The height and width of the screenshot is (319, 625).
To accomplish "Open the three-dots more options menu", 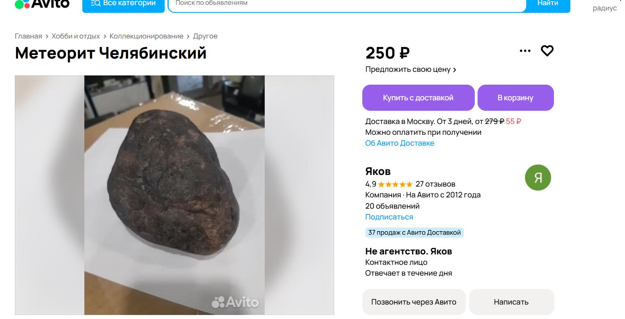I will click(x=525, y=51).
